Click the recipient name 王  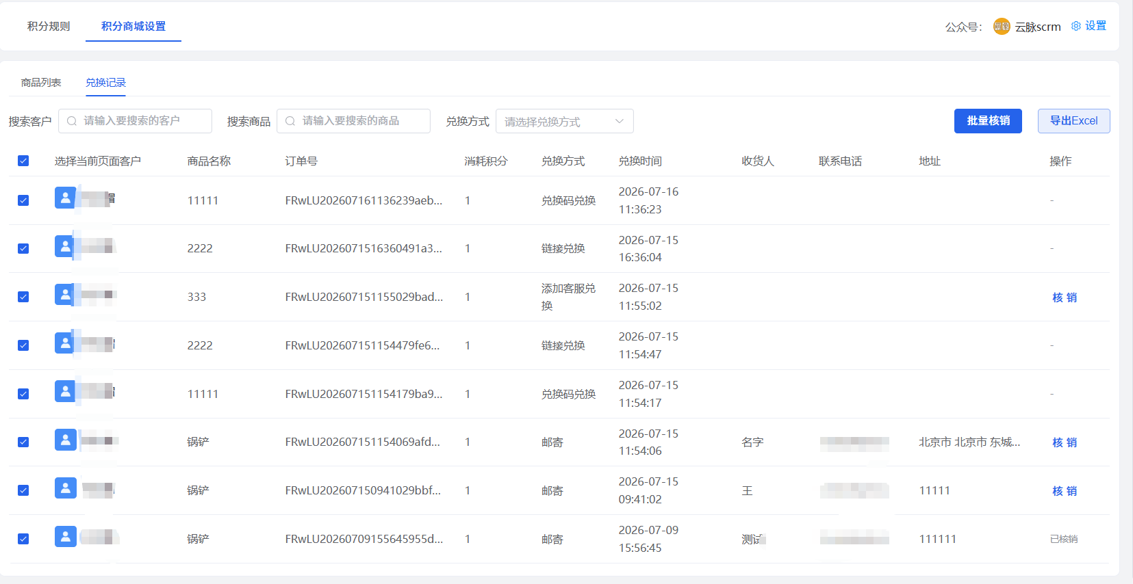[x=747, y=490]
